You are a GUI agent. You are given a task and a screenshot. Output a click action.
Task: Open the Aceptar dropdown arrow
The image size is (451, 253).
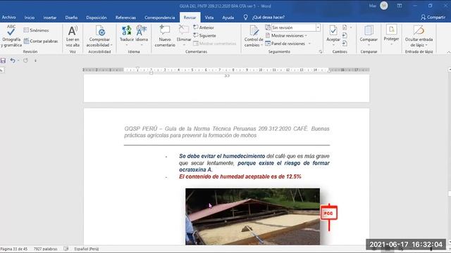pos(333,45)
